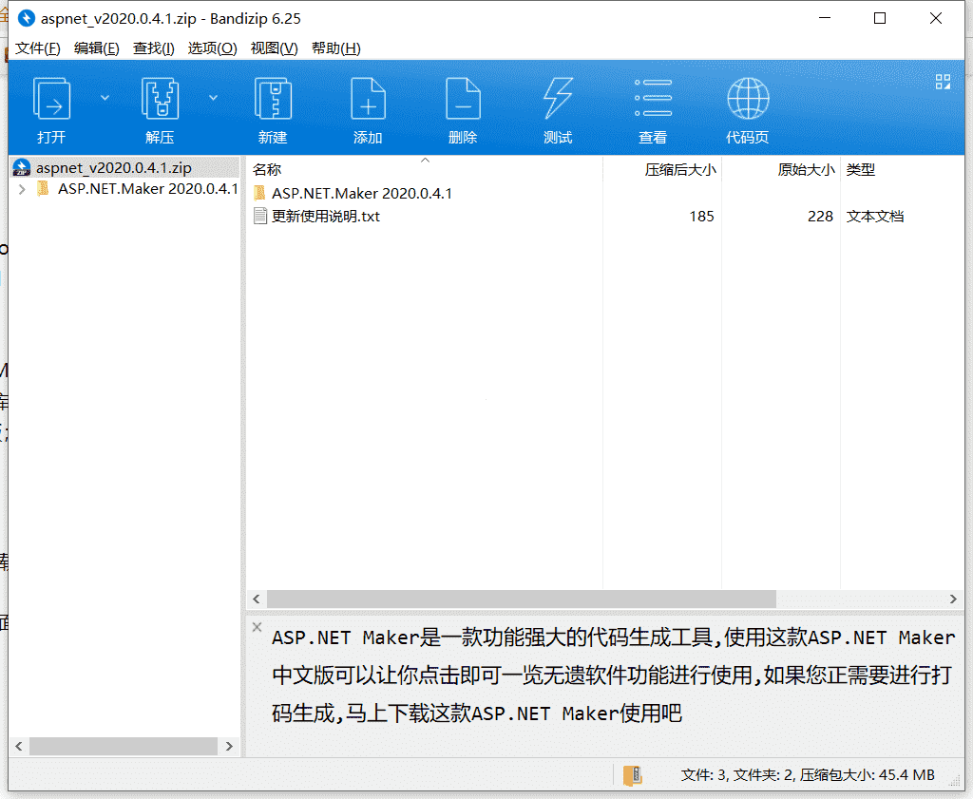Click the file list scroll left arrow
Screen dimensions: 973x799
[257, 599]
